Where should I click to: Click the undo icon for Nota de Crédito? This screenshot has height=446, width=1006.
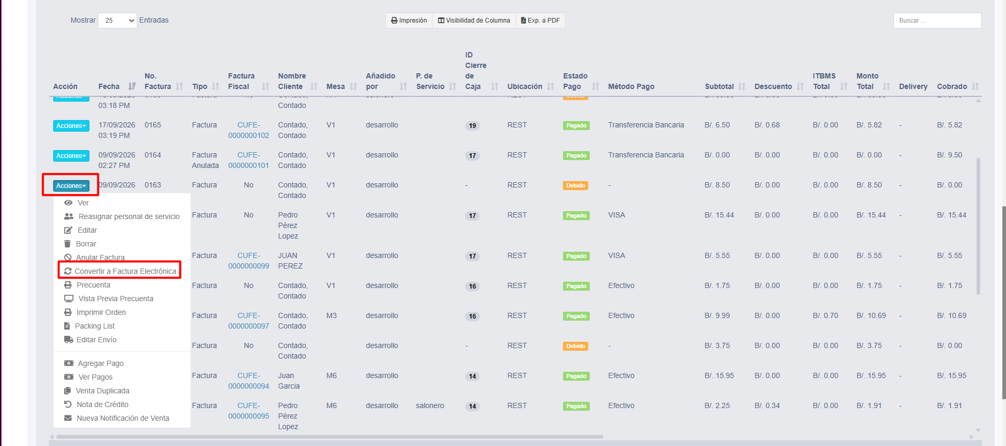(68, 404)
